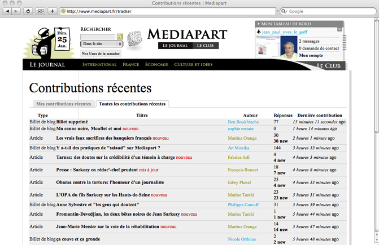Screen dimensions: 379x245
Task: Open 'Les vrais faux sacrifices des banquiers français'
Action: click(104, 138)
